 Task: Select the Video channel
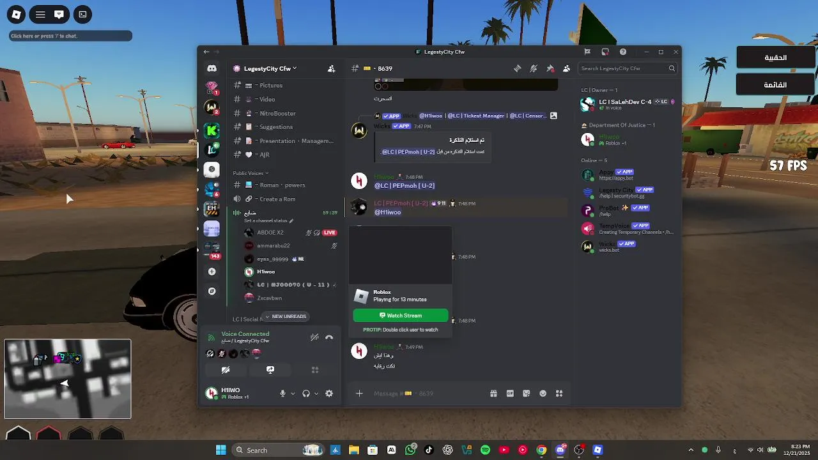tap(284, 99)
